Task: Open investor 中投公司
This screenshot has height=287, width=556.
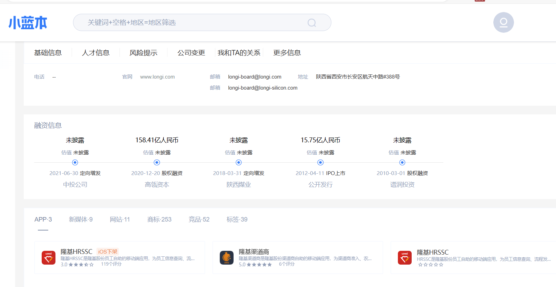Action: click(75, 185)
